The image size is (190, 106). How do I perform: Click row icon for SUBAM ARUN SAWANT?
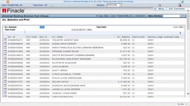click(x=5, y=44)
